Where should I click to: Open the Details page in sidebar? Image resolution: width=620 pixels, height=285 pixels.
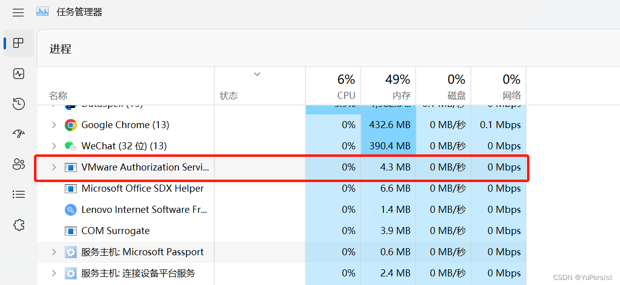19,194
